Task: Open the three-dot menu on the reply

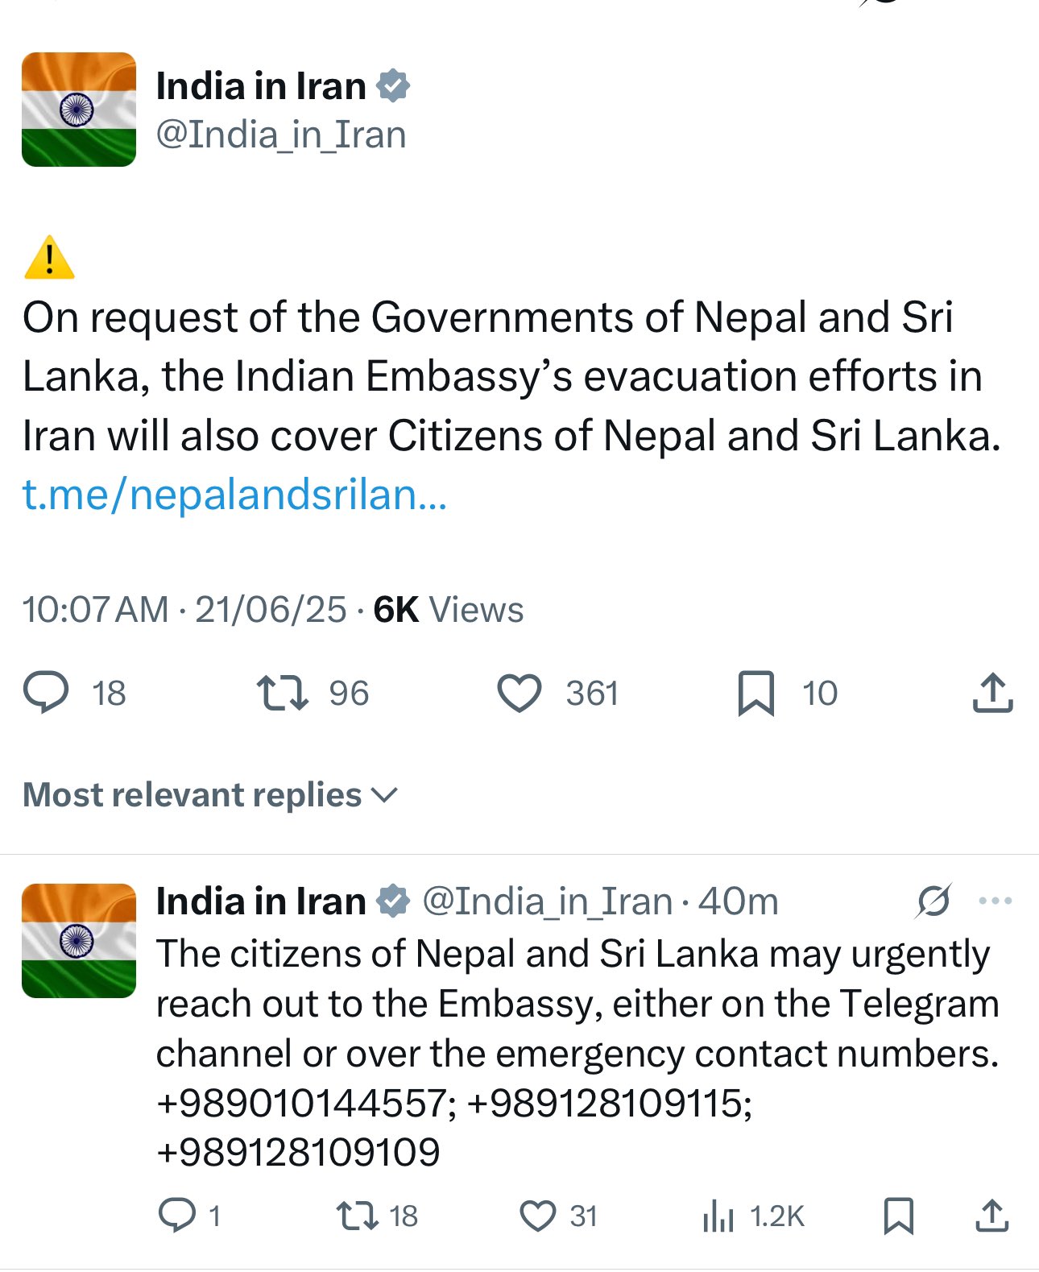Action: point(996,901)
